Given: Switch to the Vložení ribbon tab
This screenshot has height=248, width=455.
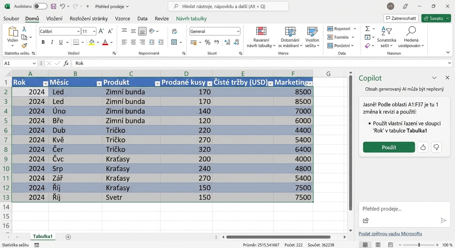Looking at the screenshot, I should [x=54, y=18].
